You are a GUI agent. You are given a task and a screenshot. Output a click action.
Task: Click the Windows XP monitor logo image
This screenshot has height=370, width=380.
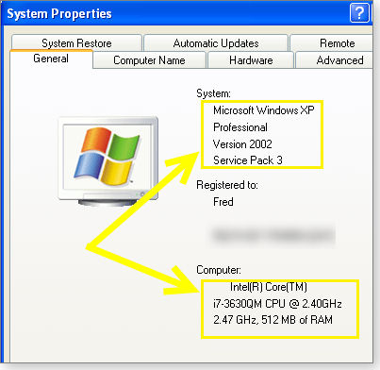(x=108, y=161)
